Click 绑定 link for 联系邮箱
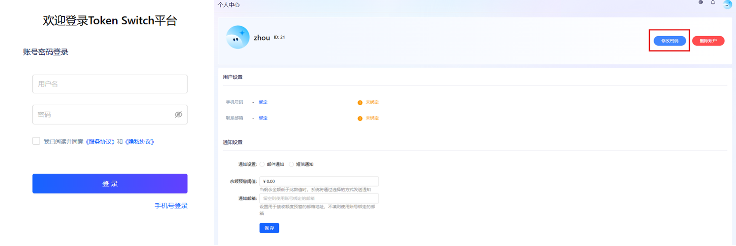Viewport: 736px width, 246px height. coord(263,118)
